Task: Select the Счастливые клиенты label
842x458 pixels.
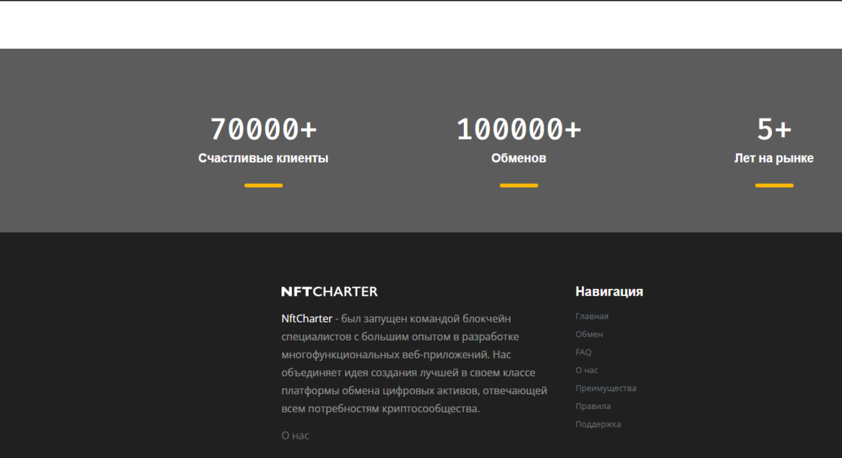Action: click(263, 158)
